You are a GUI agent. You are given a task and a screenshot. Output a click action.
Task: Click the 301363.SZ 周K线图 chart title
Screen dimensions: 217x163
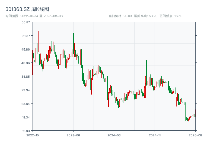coord(27,10)
